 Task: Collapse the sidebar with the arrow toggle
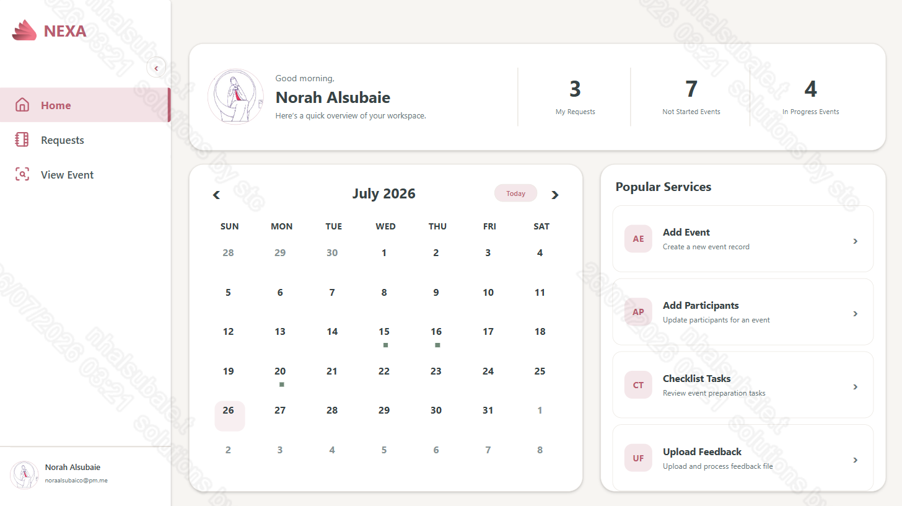click(156, 68)
